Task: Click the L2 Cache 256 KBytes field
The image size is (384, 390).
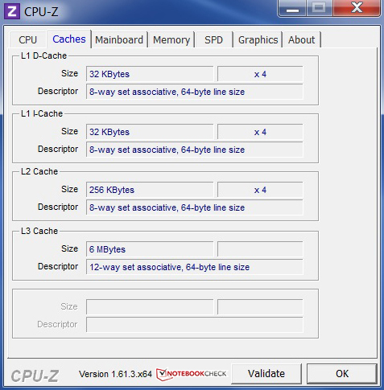Action: tap(150, 190)
